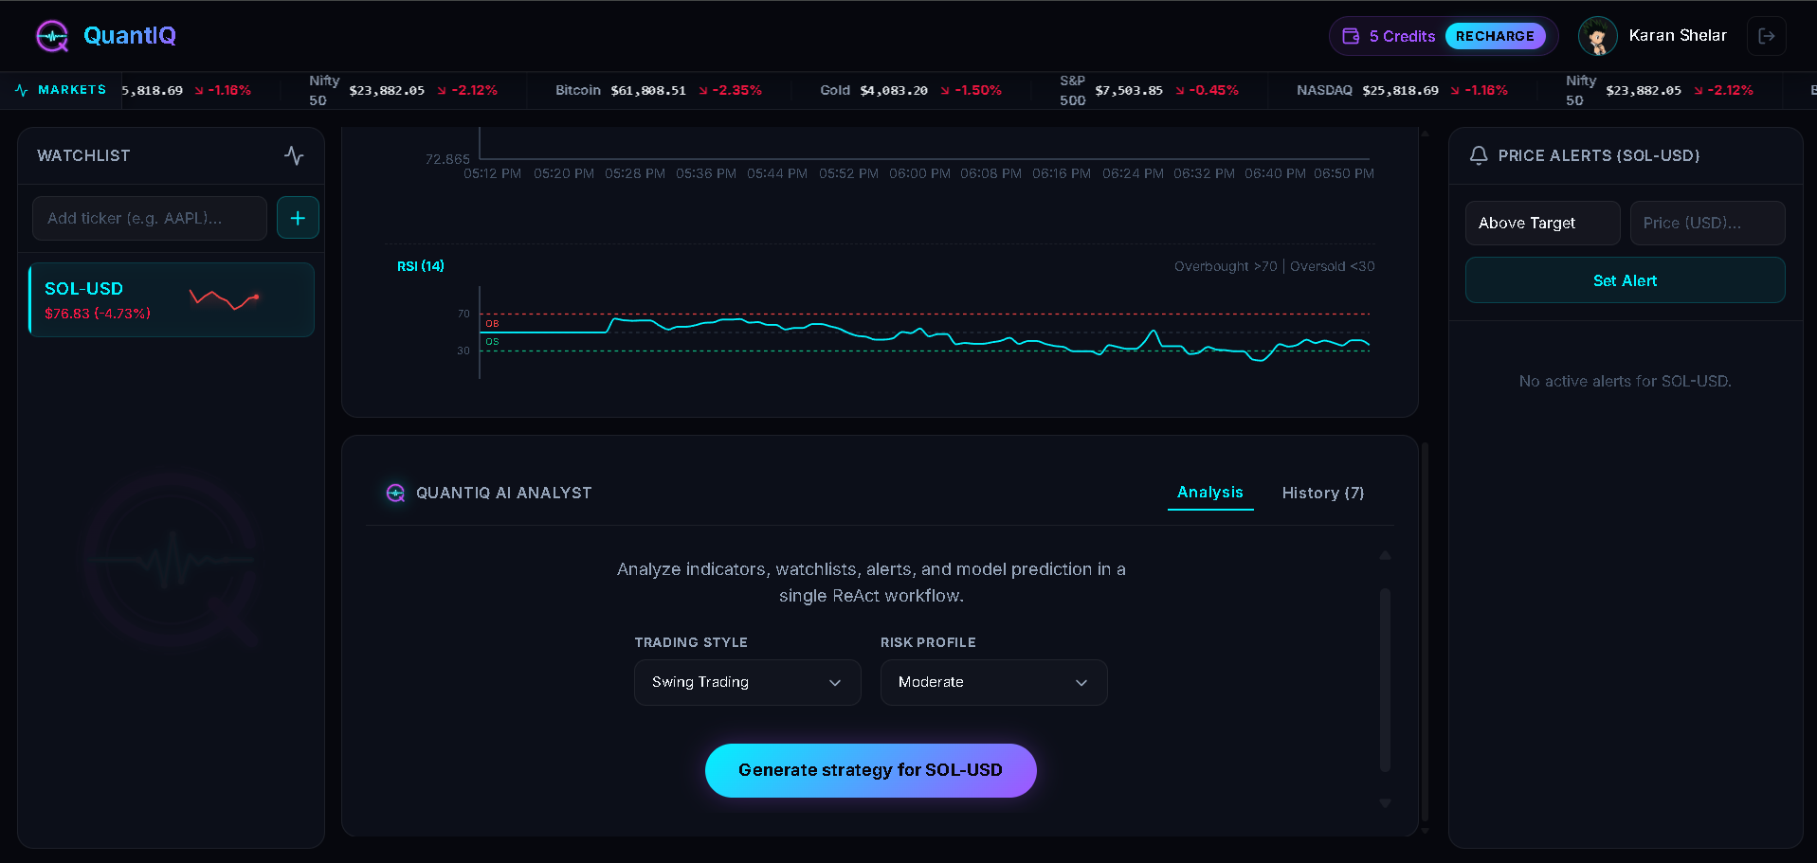Switch to the History (7) tab

point(1322,493)
